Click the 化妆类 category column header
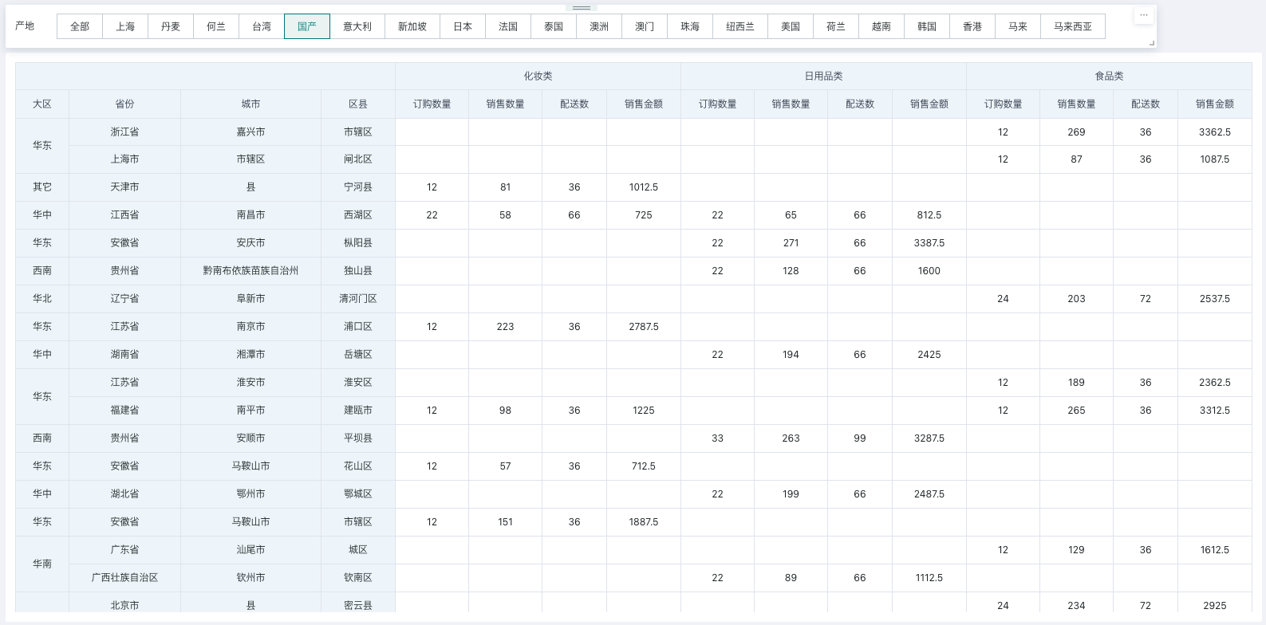This screenshot has height=625, width=1266. (x=538, y=77)
